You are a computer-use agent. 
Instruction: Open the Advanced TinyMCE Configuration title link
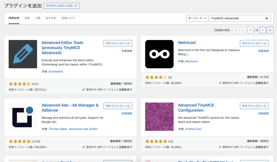pyautogui.click(x=196, y=108)
